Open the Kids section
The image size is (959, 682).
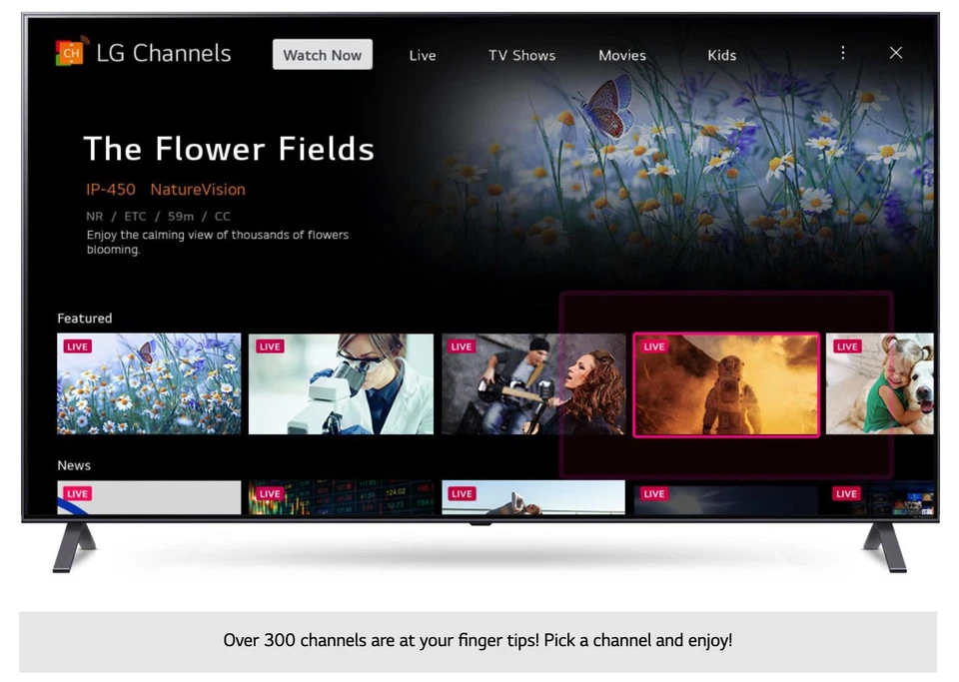[721, 56]
